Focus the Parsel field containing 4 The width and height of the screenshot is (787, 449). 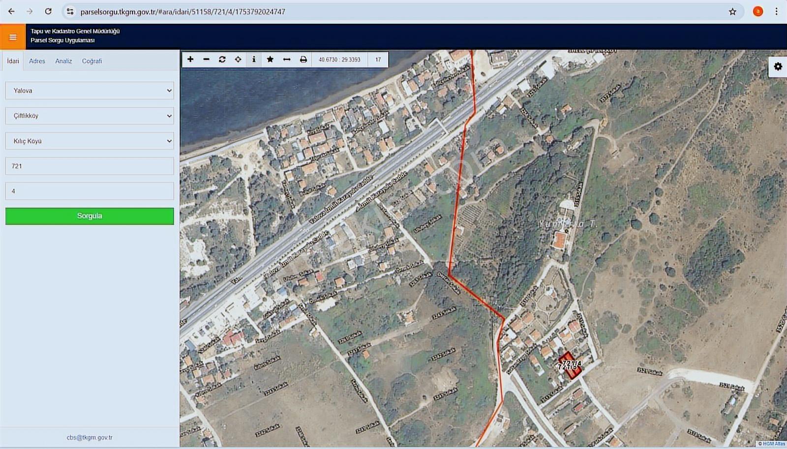click(x=90, y=191)
